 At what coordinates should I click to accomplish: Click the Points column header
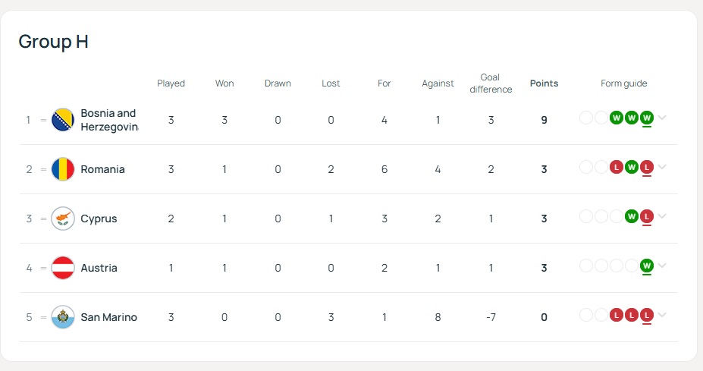pos(544,83)
